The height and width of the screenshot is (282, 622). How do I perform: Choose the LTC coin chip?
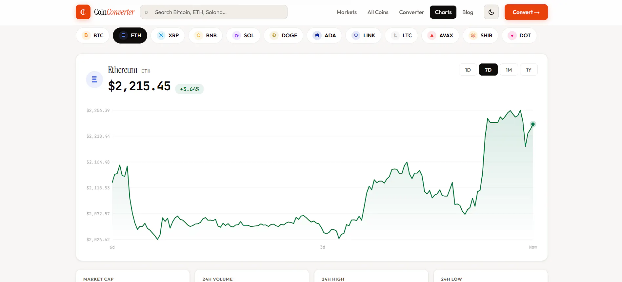(x=401, y=35)
